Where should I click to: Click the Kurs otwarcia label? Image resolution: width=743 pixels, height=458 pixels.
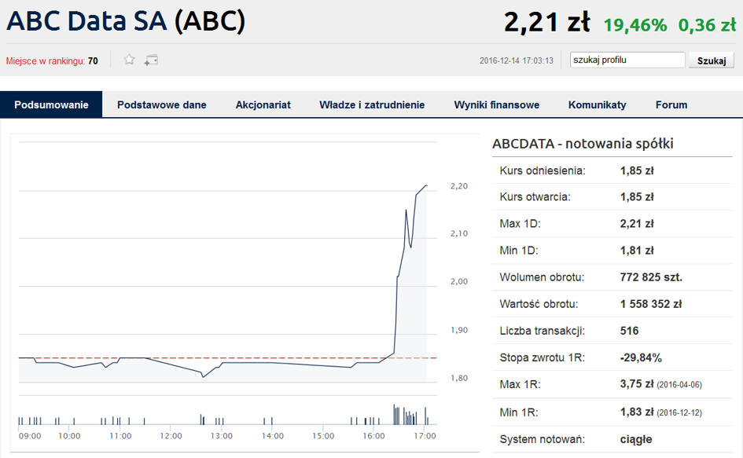[x=535, y=197]
